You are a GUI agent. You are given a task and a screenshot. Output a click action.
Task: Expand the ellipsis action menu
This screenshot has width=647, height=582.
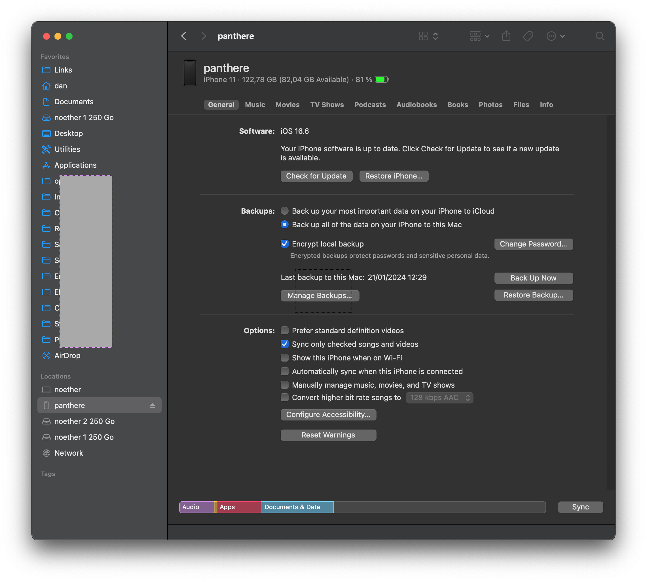(x=555, y=36)
